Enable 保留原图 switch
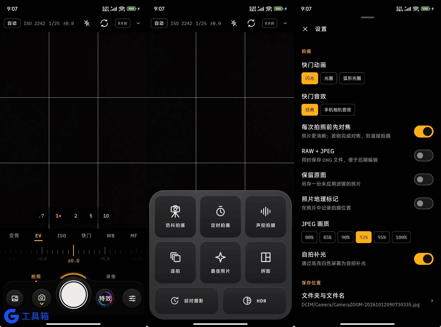This screenshot has width=441, height=327. pos(423,179)
